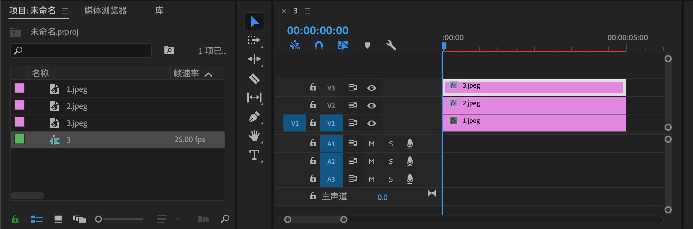Mute the A1 audio track
Screen dimensions: 693x229
[x=371, y=144]
